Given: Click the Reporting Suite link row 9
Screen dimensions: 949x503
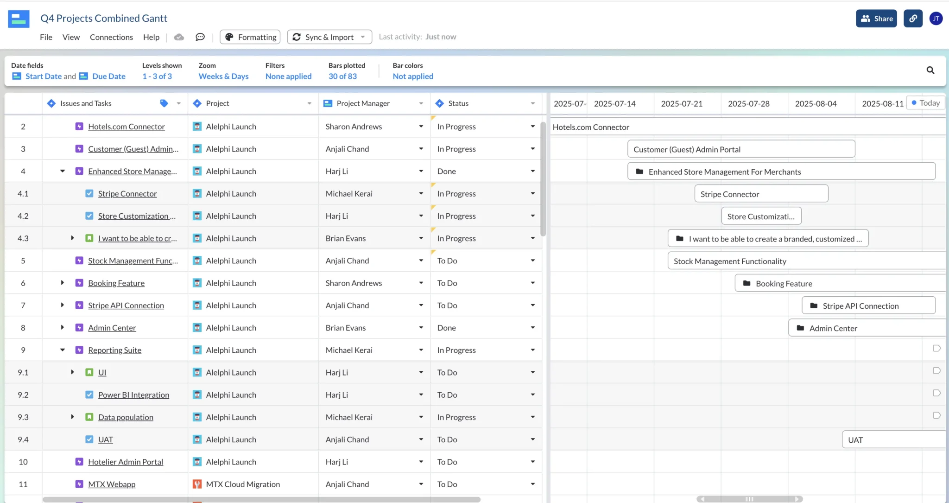Looking at the screenshot, I should coord(115,350).
